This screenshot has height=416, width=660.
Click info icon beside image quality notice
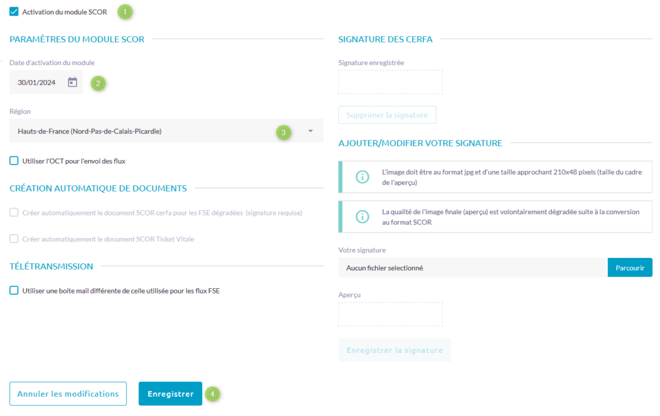(363, 216)
